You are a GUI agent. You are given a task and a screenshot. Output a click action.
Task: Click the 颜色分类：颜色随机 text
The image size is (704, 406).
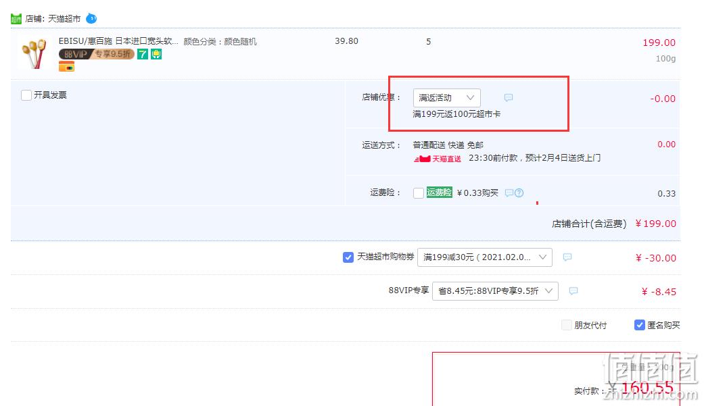220,42
